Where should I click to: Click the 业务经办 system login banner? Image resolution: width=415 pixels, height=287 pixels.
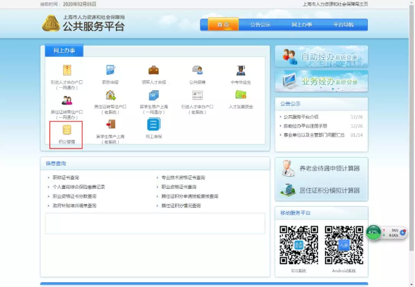(321, 81)
